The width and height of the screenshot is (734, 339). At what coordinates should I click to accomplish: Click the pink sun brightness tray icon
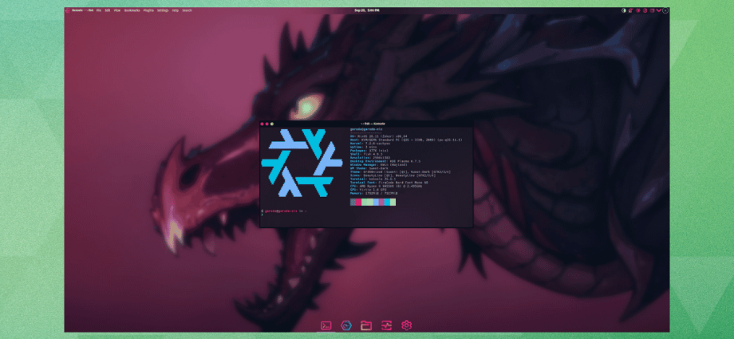[x=638, y=10]
